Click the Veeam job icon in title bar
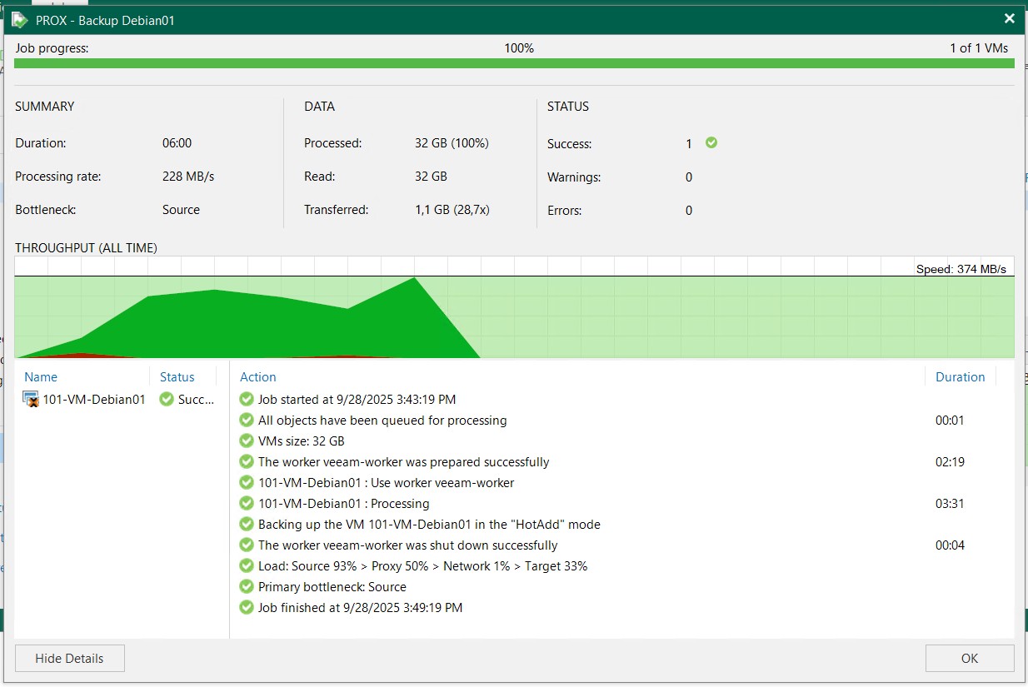Screen dimensions: 1028x687 (19, 19)
